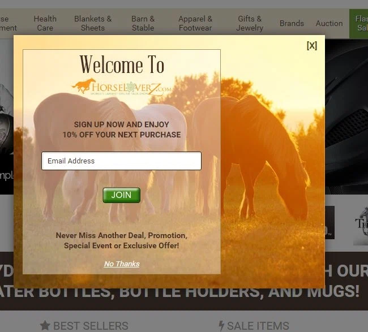This screenshot has height=332, width=368.
Task: Select the BEST SELLERS tab
Action: pyautogui.click(x=84, y=326)
